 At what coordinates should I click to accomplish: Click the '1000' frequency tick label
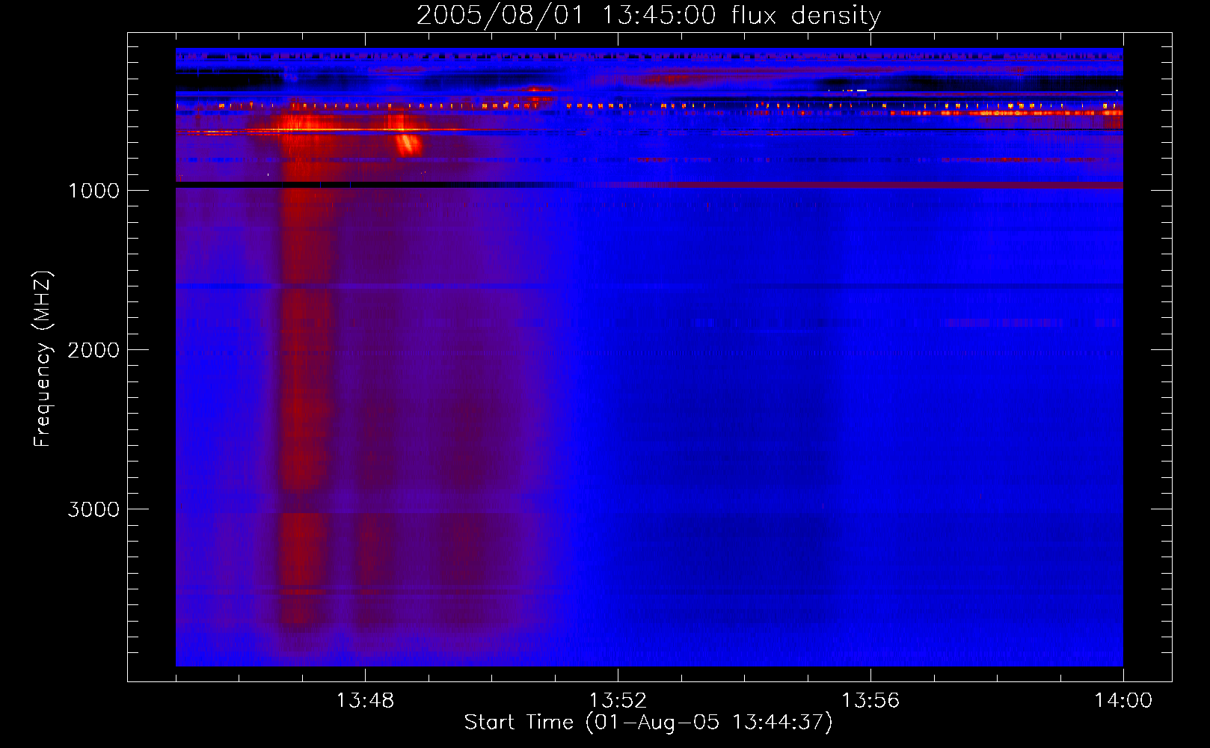(x=93, y=191)
